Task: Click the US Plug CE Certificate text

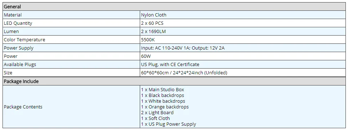Action: [x=170, y=64]
